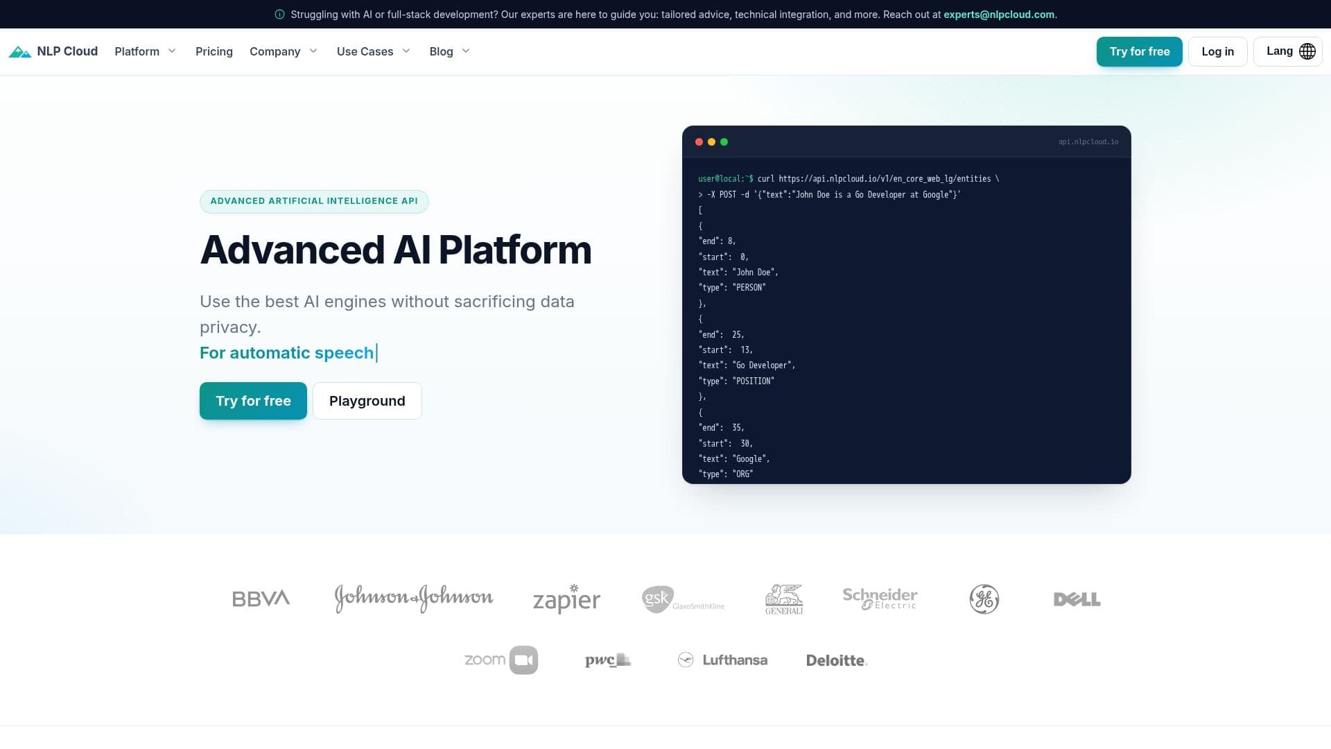Expand the Platform dropdown menu
Image resolution: width=1331 pixels, height=749 pixels.
(146, 51)
